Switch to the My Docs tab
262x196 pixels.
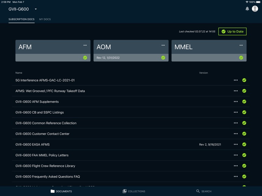[x=45, y=19]
